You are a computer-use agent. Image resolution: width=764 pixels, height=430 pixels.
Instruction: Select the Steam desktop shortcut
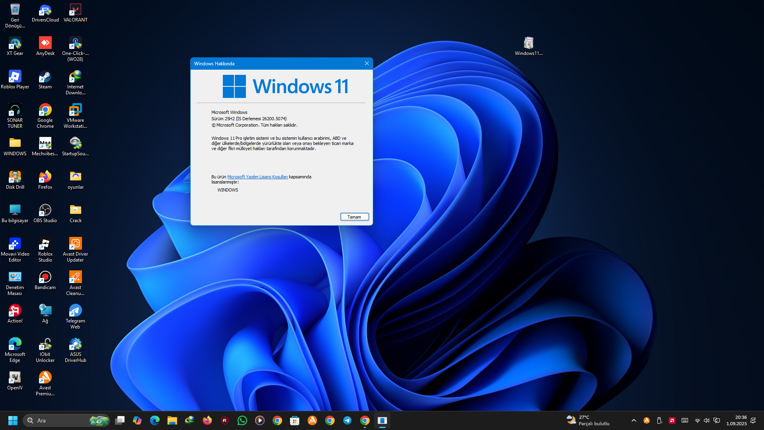coord(45,80)
